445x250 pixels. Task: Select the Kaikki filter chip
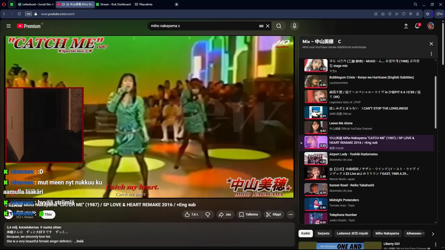coord(306,233)
